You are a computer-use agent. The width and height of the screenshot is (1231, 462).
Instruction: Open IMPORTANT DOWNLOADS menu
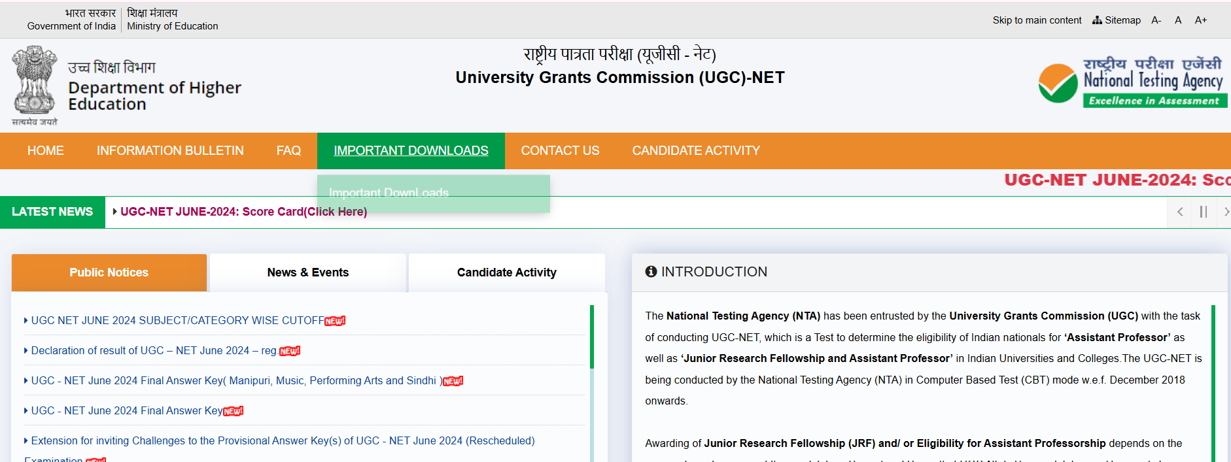click(411, 151)
